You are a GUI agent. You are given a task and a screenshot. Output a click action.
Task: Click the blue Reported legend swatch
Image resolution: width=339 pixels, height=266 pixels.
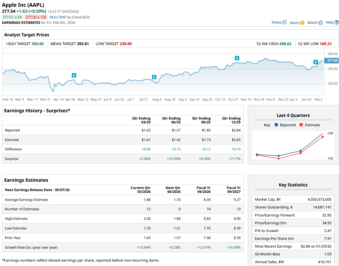click(x=276, y=125)
